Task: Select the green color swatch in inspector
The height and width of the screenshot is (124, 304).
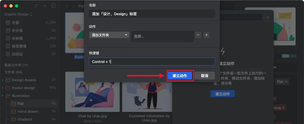Action: [285, 56]
